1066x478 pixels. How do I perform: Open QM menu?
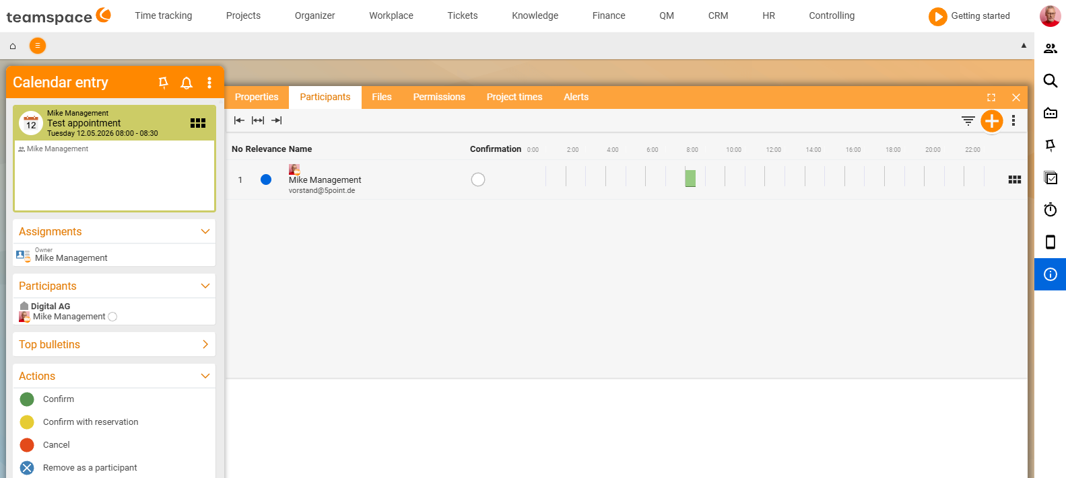click(x=667, y=15)
